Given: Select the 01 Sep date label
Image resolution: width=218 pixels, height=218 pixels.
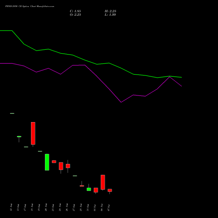Looking at the screenshot, I should [95, 207].
